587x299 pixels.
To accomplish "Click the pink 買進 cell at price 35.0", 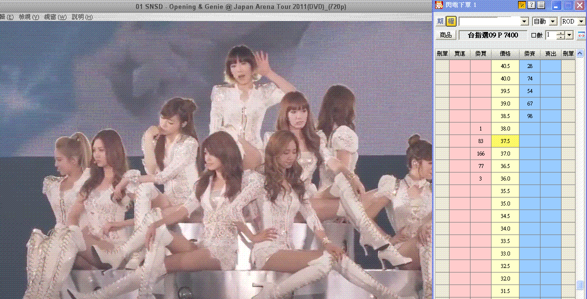I will [459, 203].
